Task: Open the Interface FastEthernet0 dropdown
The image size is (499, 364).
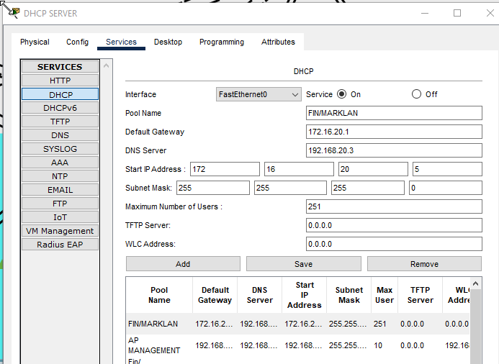Action: tap(259, 94)
